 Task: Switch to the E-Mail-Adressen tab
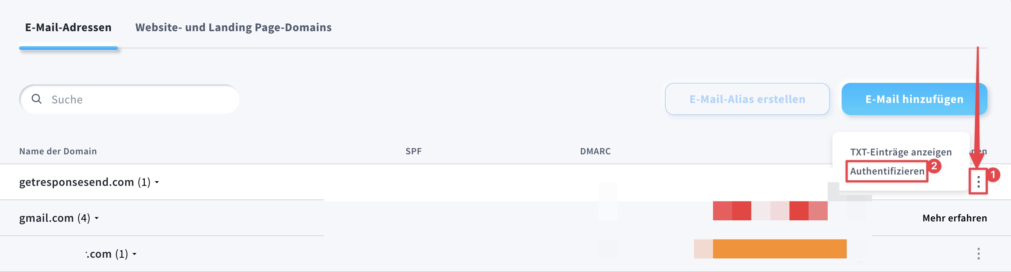pyautogui.click(x=68, y=27)
